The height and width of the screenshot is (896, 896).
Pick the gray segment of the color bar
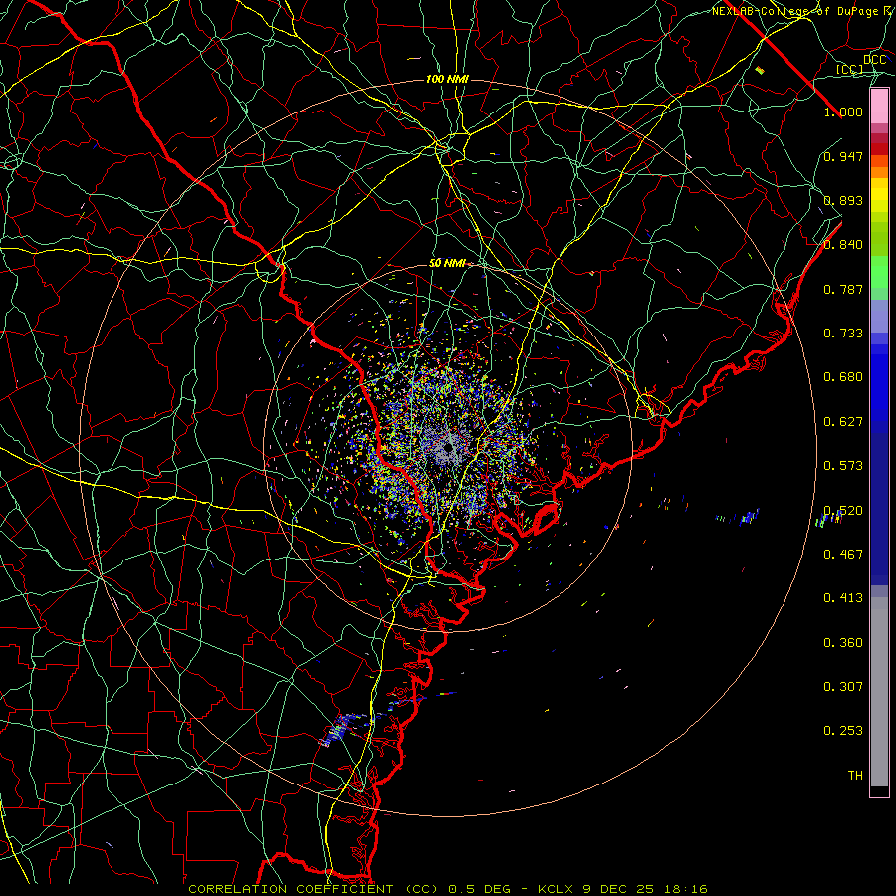click(x=879, y=692)
